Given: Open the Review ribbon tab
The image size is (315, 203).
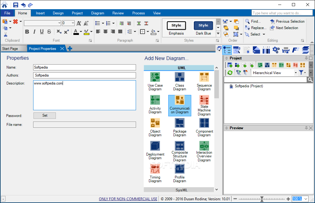Looking at the screenshot, I should (x=118, y=13).
